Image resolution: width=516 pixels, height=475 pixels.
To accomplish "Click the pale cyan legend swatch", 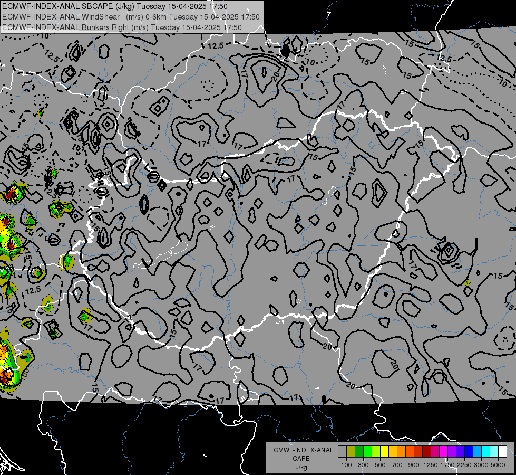I will 494,452.
